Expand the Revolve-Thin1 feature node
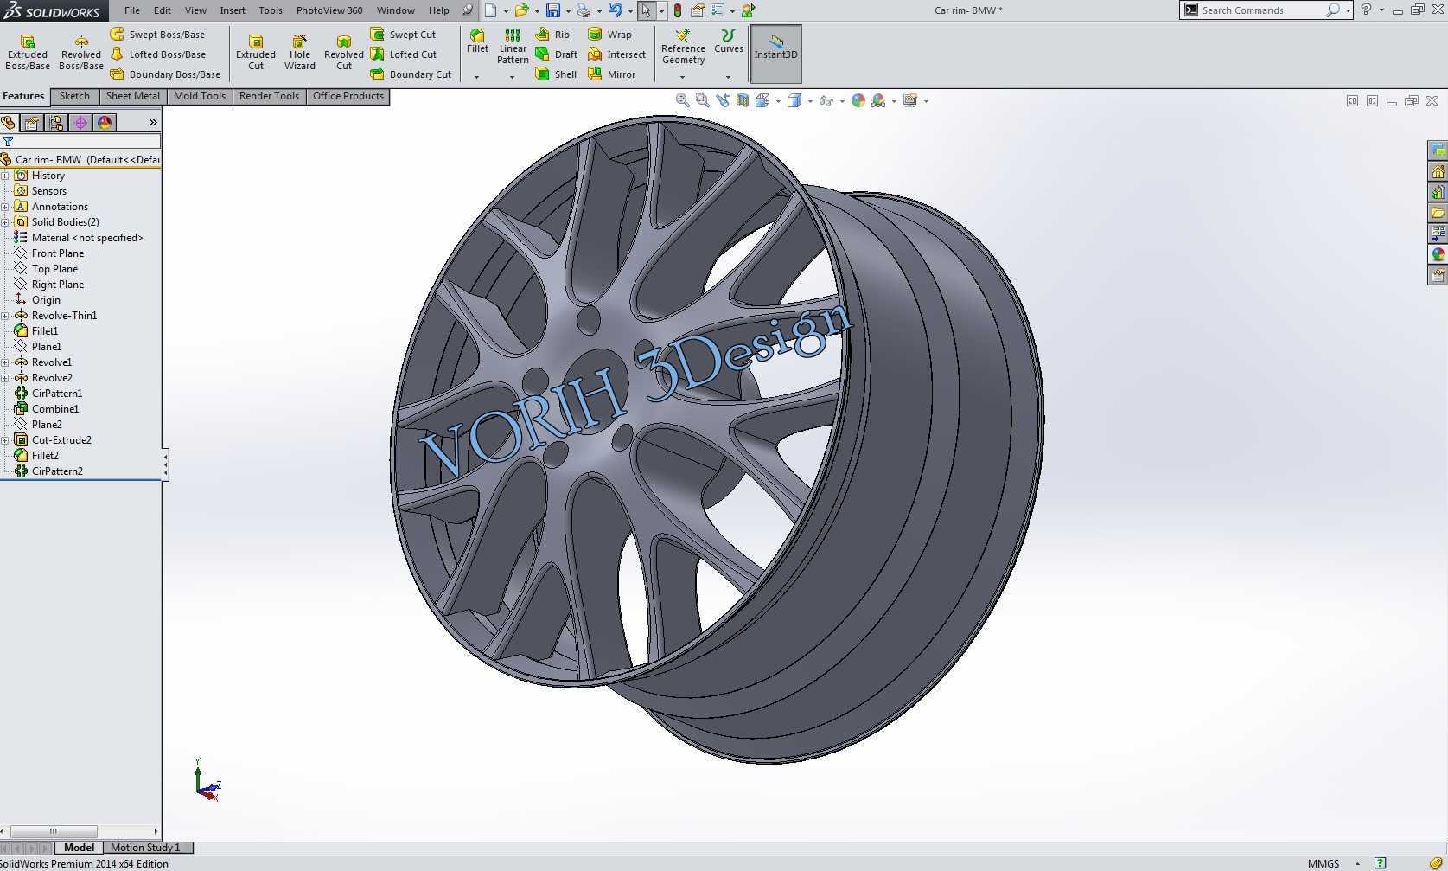The width and height of the screenshot is (1448, 871). [5, 316]
